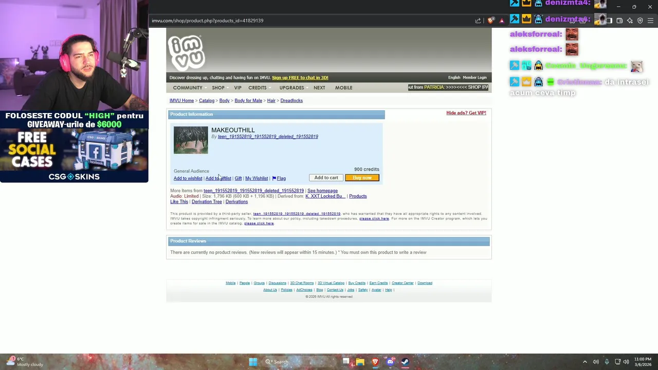Click Sign up FREE to chat in 3D
The height and width of the screenshot is (370, 658).
pyautogui.click(x=300, y=78)
